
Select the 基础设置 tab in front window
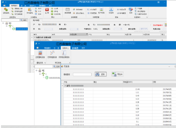coord(75,48)
